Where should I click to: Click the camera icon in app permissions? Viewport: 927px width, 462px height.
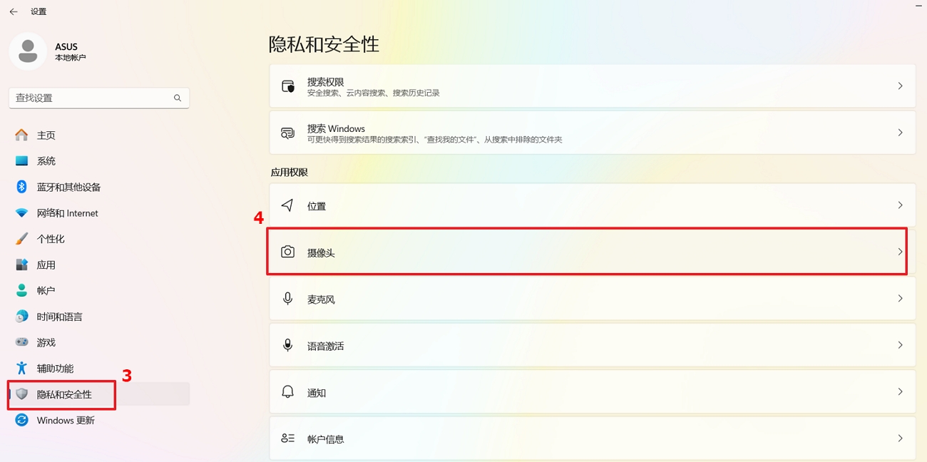[x=287, y=252]
